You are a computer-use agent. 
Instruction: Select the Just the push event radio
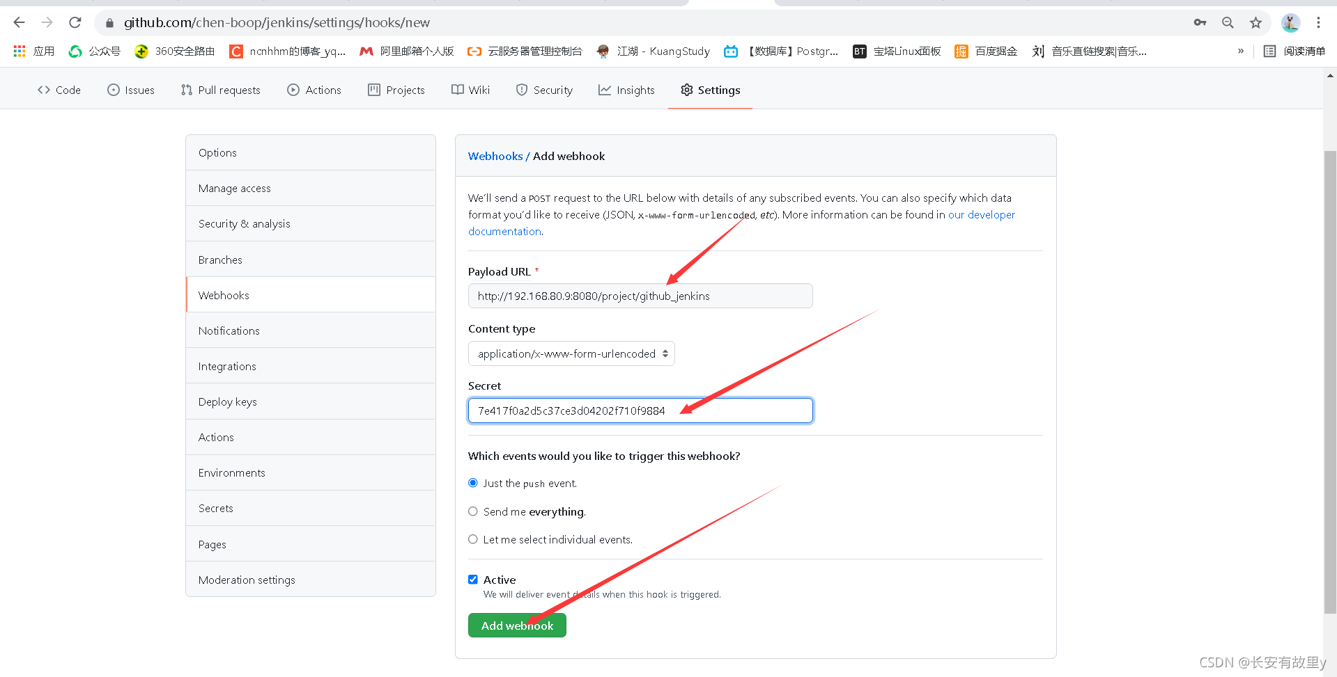(x=473, y=483)
